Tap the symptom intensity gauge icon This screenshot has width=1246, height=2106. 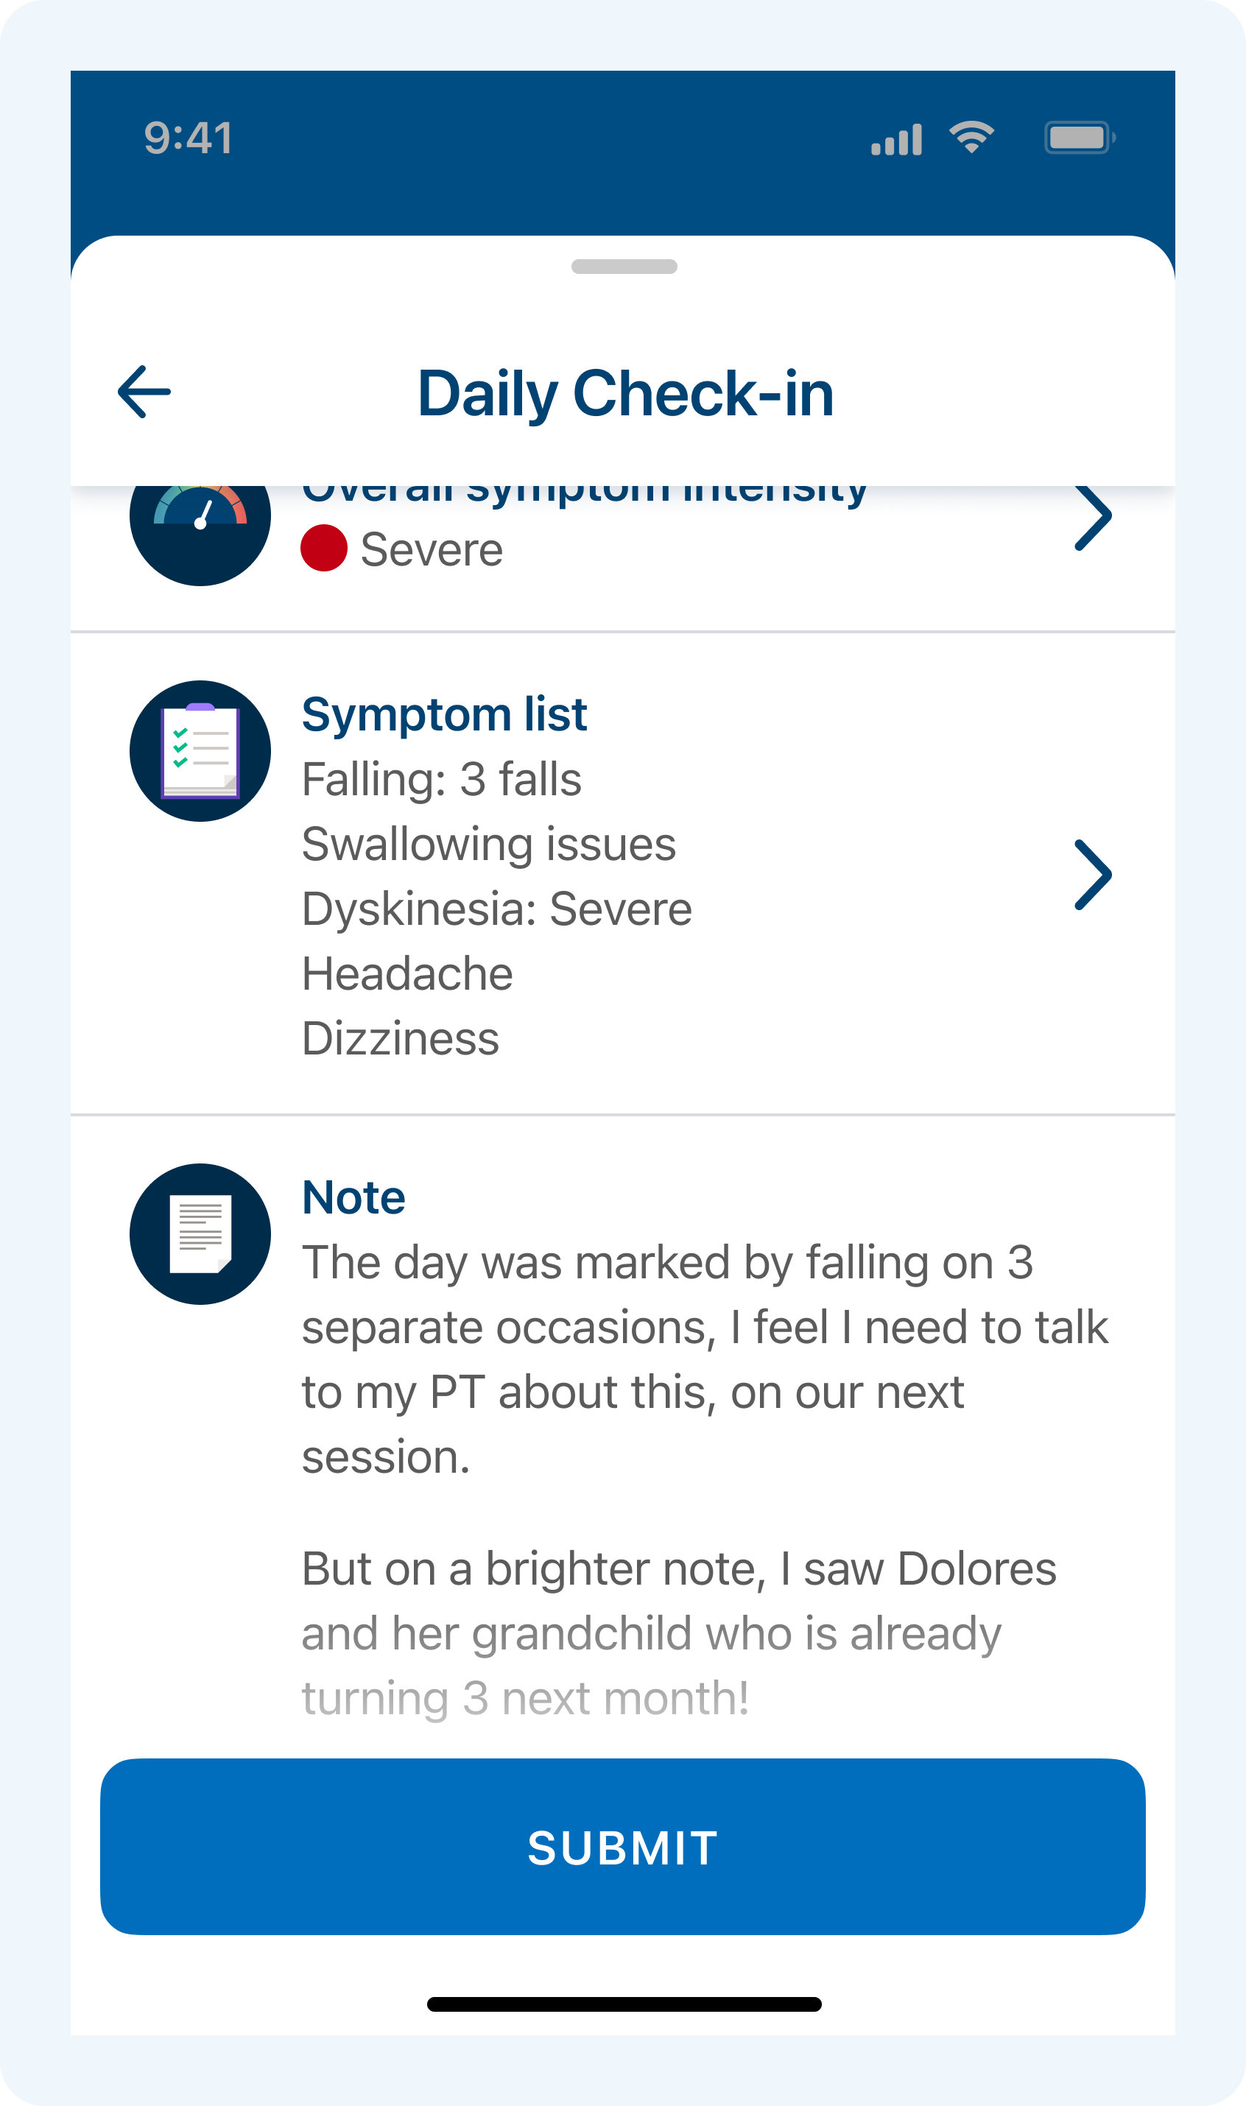(200, 527)
